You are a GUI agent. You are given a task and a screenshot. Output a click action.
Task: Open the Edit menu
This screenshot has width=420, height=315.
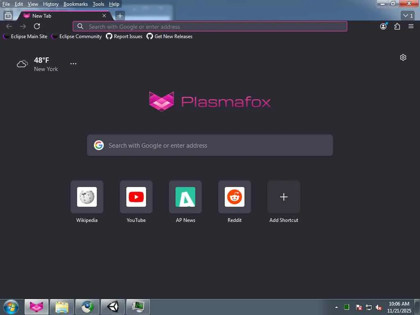tap(18, 4)
